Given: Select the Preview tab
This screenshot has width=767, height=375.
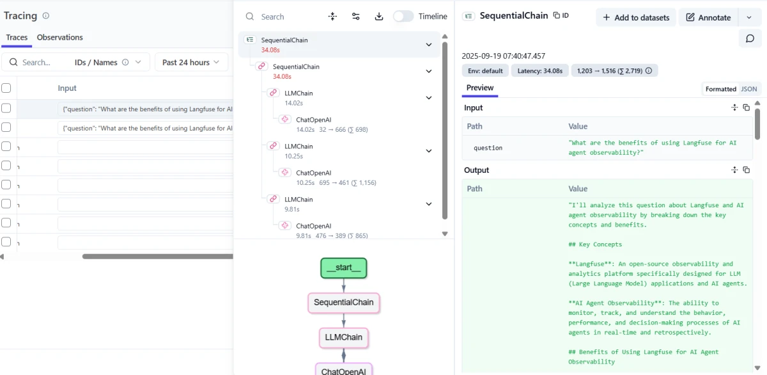Looking at the screenshot, I should coord(480,88).
